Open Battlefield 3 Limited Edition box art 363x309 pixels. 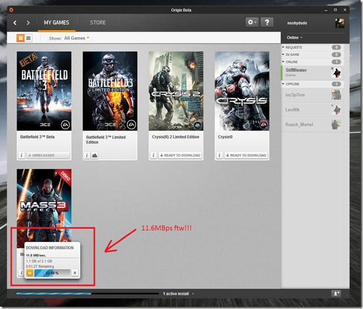[110, 91]
